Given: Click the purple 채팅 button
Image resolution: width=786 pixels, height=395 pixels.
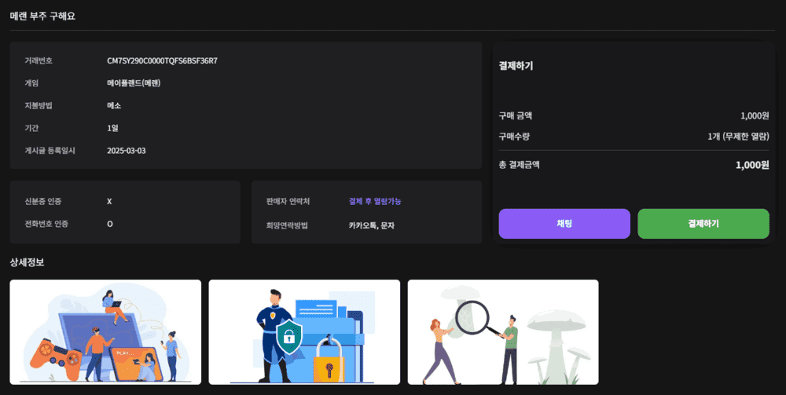Looking at the screenshot, I should 564,224.
